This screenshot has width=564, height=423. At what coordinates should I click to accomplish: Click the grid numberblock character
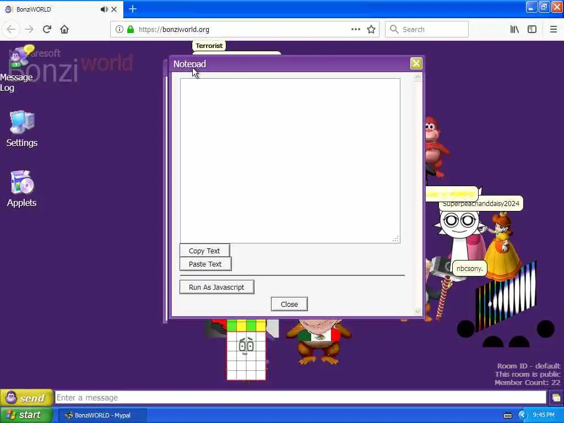246,350
